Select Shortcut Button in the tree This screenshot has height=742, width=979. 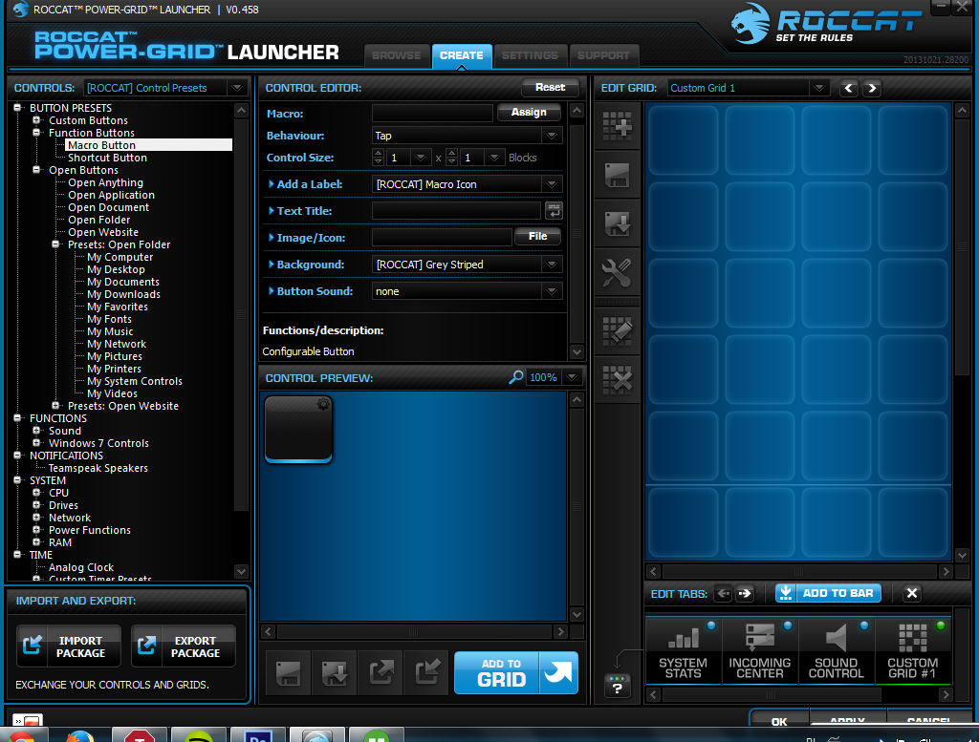pyautogui.click(x=107, y=158)
